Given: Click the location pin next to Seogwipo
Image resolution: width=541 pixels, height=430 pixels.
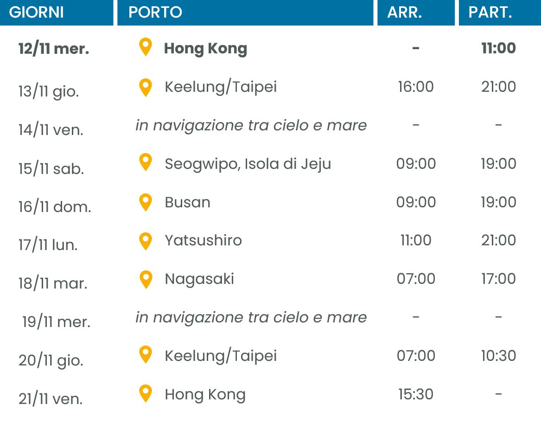Looking at the screenshot, I should coord(146,163).
